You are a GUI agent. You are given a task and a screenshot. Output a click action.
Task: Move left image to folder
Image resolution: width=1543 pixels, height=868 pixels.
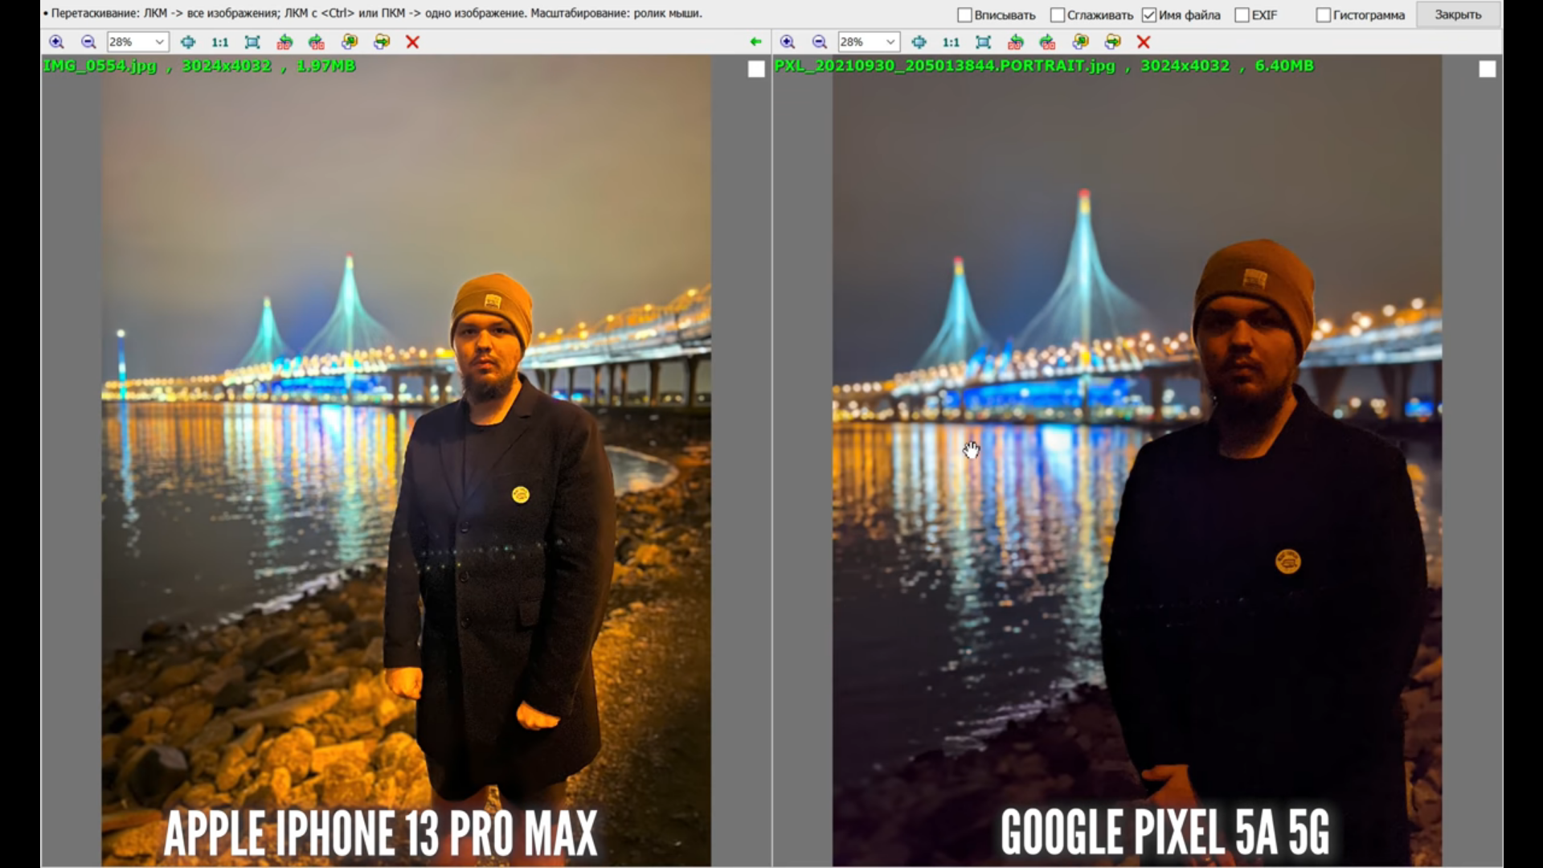382,42
